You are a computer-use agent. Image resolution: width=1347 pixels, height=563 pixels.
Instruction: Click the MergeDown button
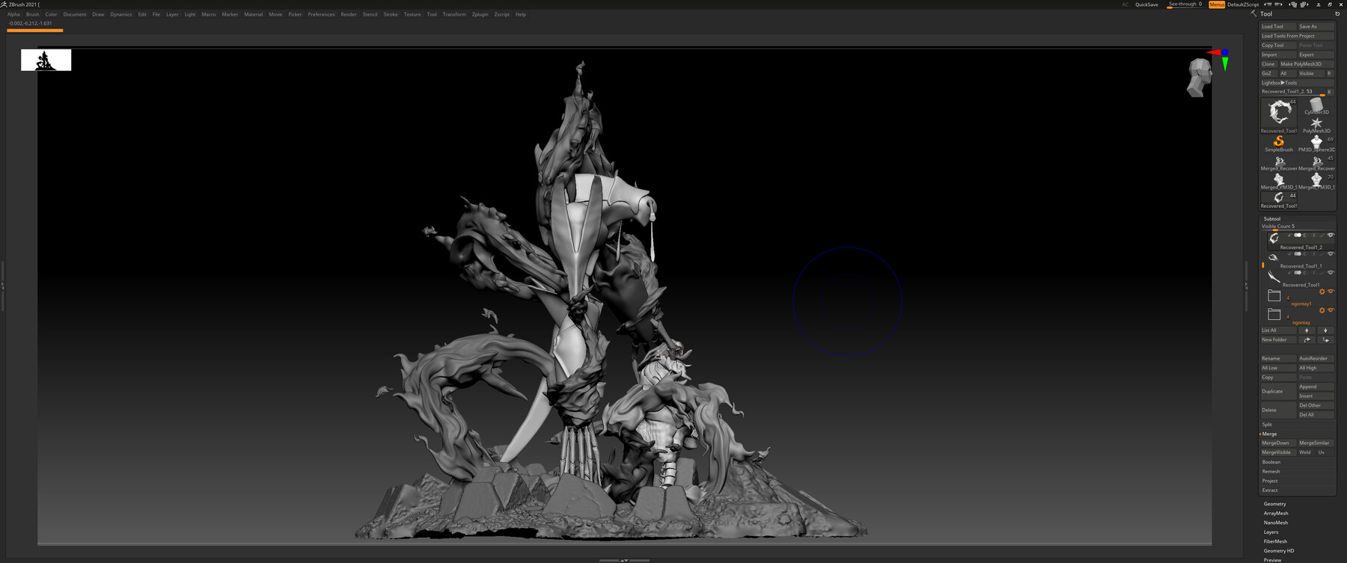point(1279,443)
